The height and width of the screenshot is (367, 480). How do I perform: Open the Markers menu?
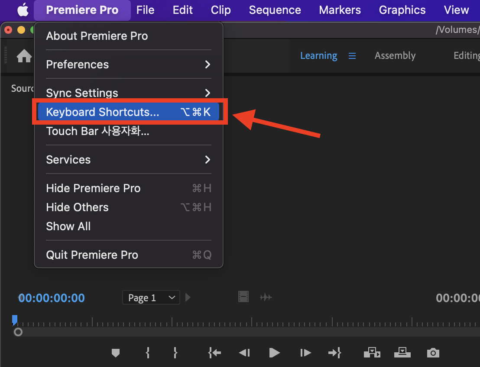coord(340,10)
